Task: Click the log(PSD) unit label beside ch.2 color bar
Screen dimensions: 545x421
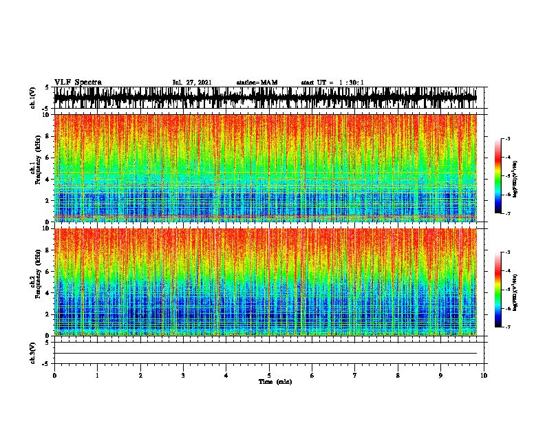Action: pyautogui.click(x=515, y=292)
